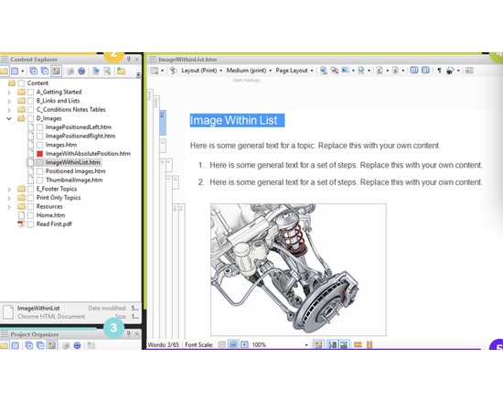
Task: Click the rightmost send-to icon in editor toolbar
Action: (x=469, y=71)
